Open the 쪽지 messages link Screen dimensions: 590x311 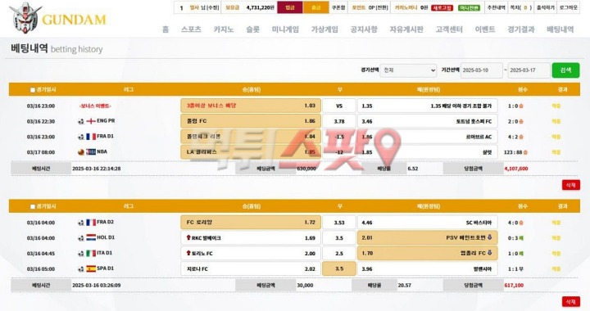520,7
